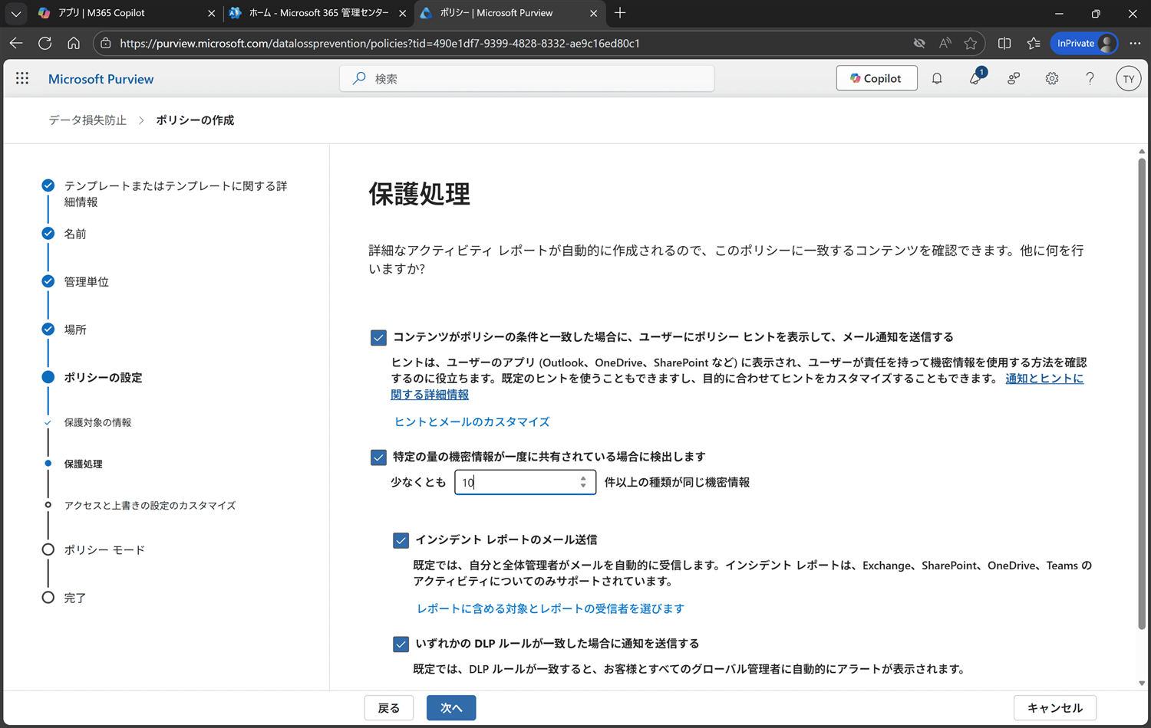The image size is (1151, 728).
Task: Open the settings gear in Purview header
Action: [1052, 78]
